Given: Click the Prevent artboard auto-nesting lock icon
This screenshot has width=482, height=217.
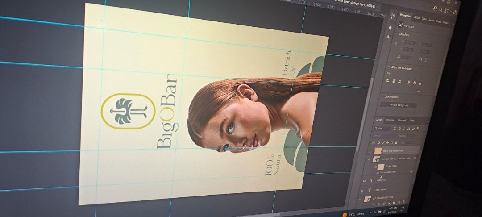Looking at the screenshot, I should click(392, 142).
